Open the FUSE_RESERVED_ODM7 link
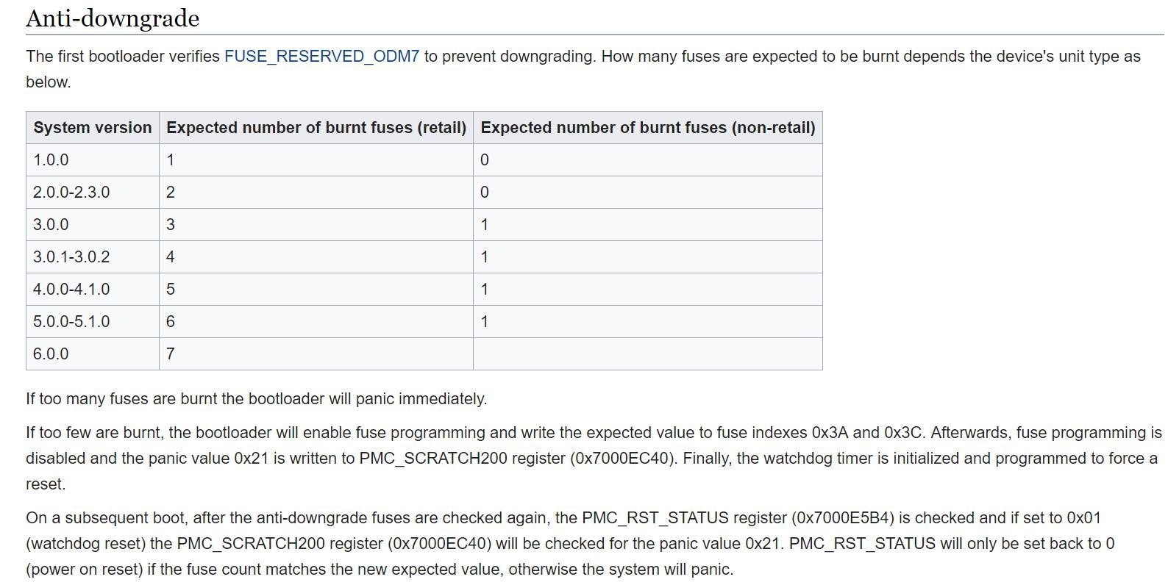 [321, 57]
